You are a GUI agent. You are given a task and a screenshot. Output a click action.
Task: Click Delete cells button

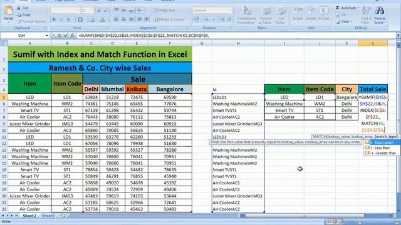pos(311,14)
